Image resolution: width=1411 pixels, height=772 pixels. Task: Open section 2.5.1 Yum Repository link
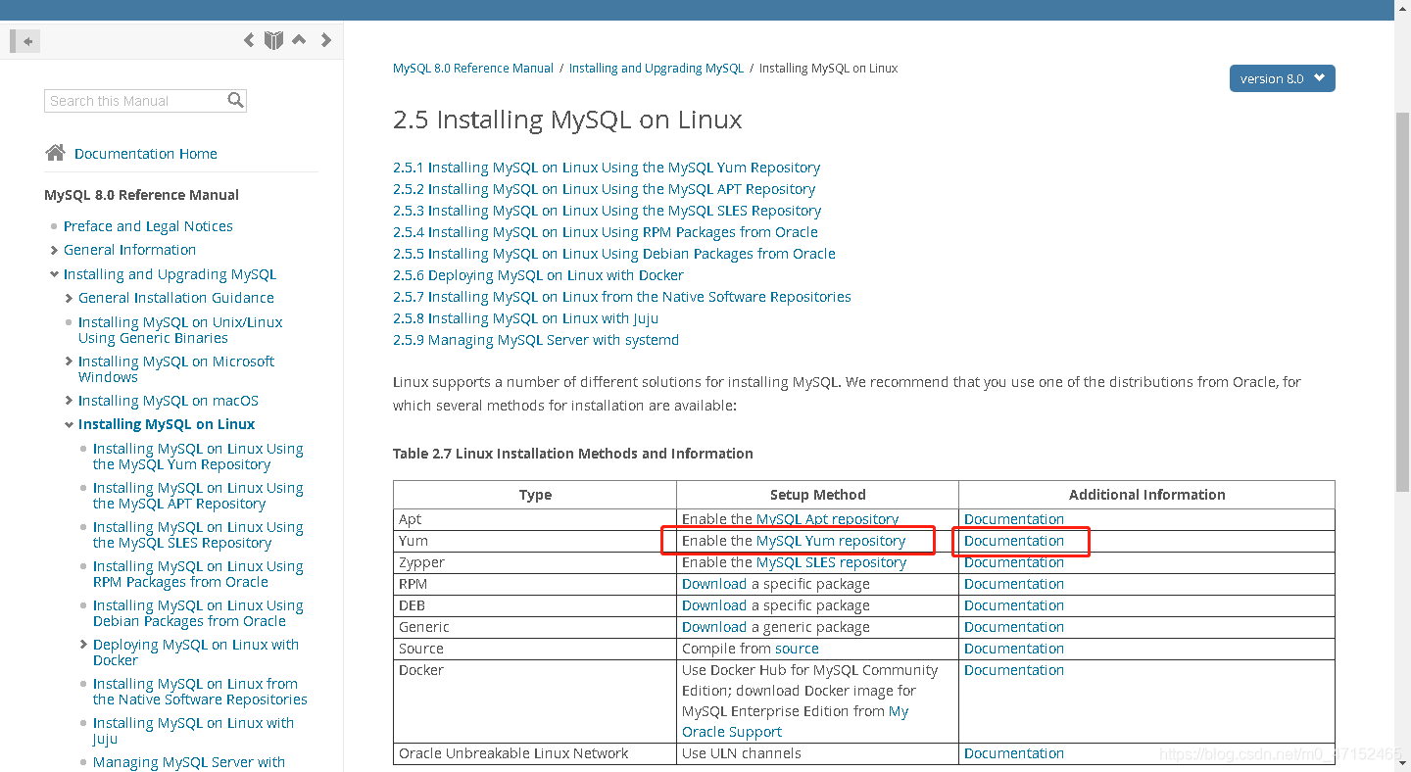[x=607, y=168]
